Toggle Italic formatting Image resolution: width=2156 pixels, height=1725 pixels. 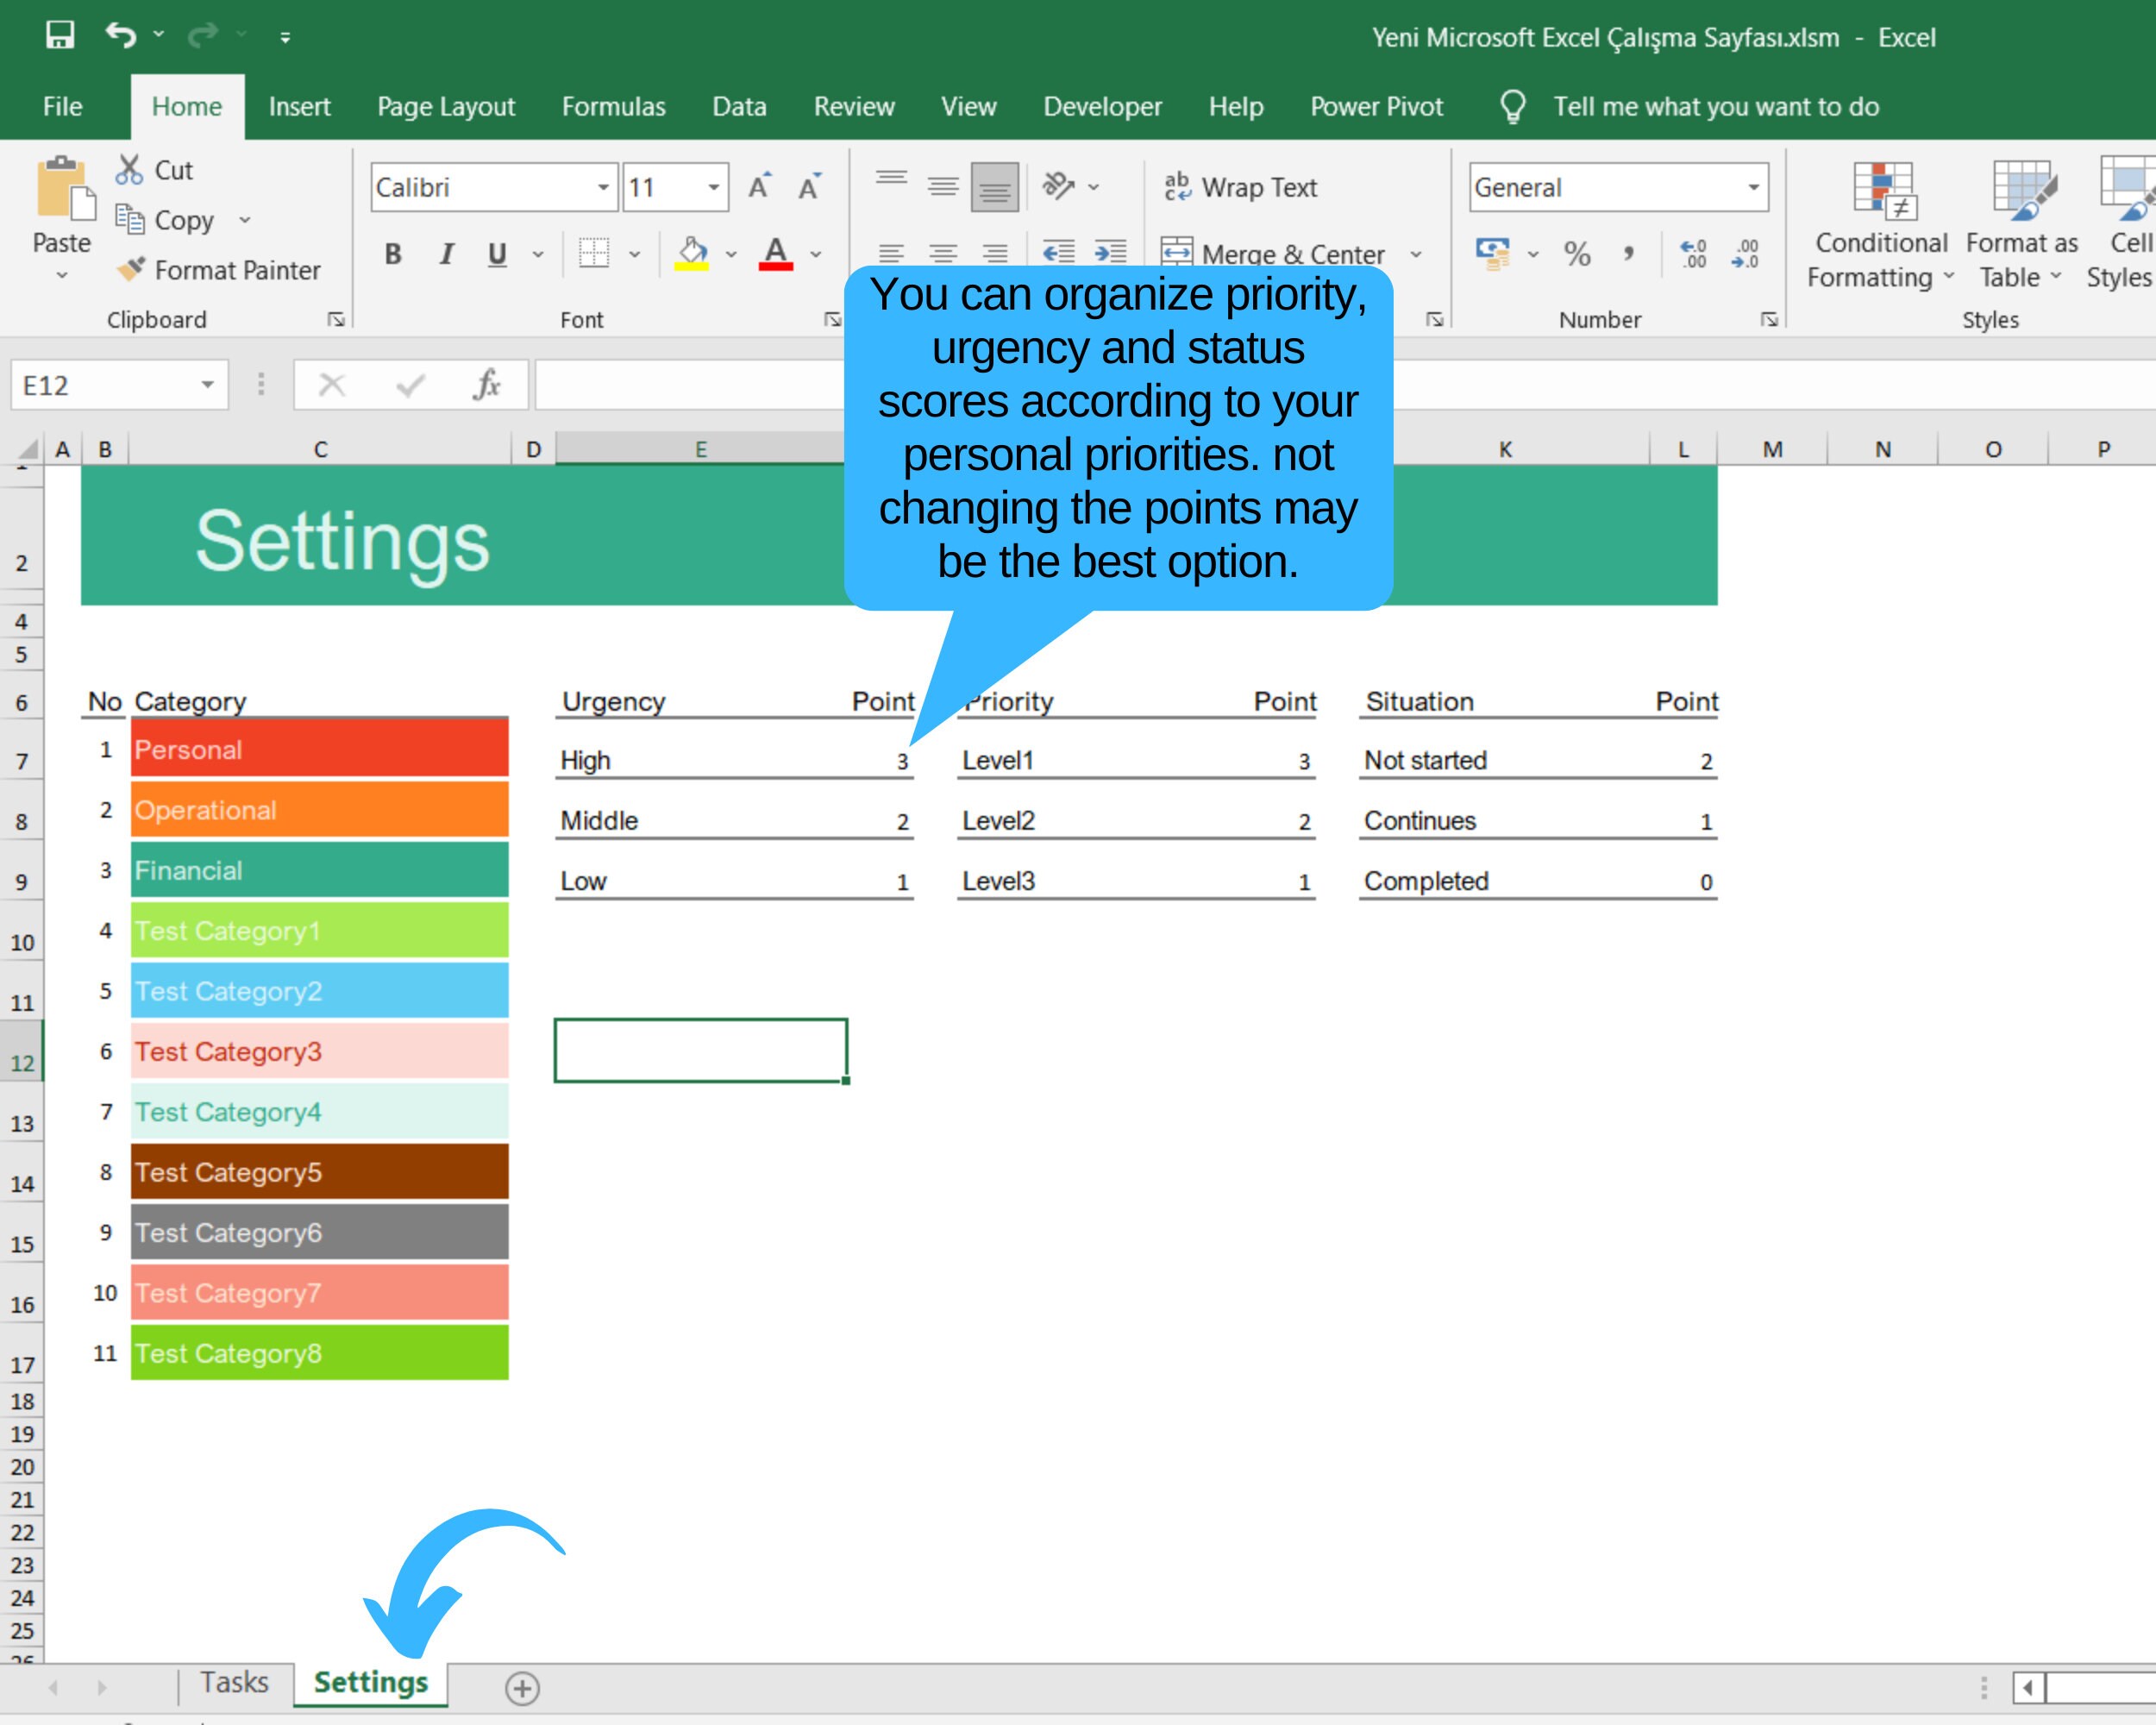point(446,254)
